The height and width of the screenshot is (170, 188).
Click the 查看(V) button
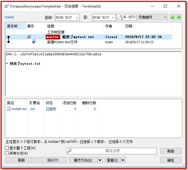[113, 160]
